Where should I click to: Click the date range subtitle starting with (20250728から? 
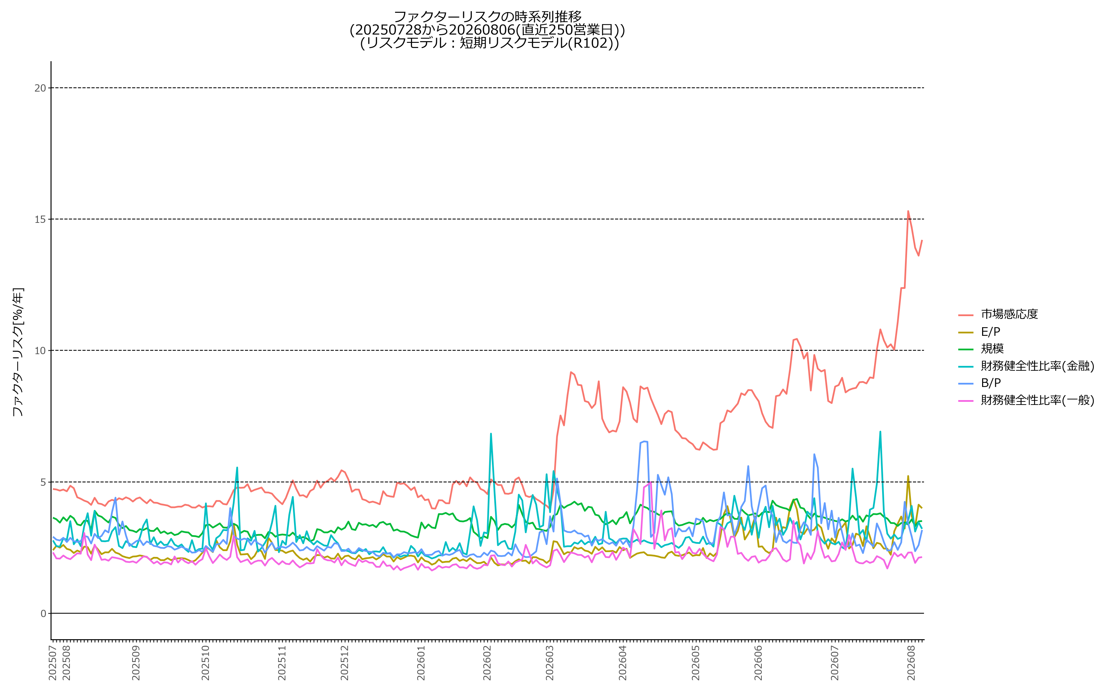tap(488, 30)
